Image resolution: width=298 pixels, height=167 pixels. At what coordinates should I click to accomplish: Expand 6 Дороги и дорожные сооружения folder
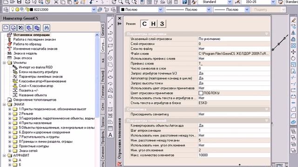pyautogui.click(x=10, y=132)
